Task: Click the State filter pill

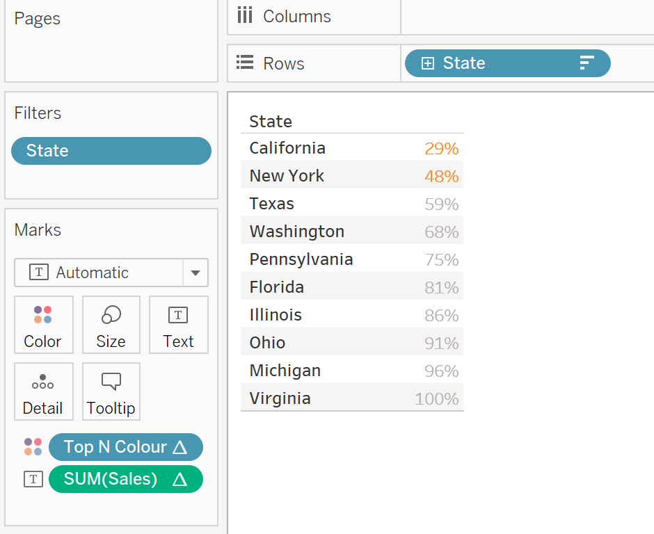Action: 111,151
